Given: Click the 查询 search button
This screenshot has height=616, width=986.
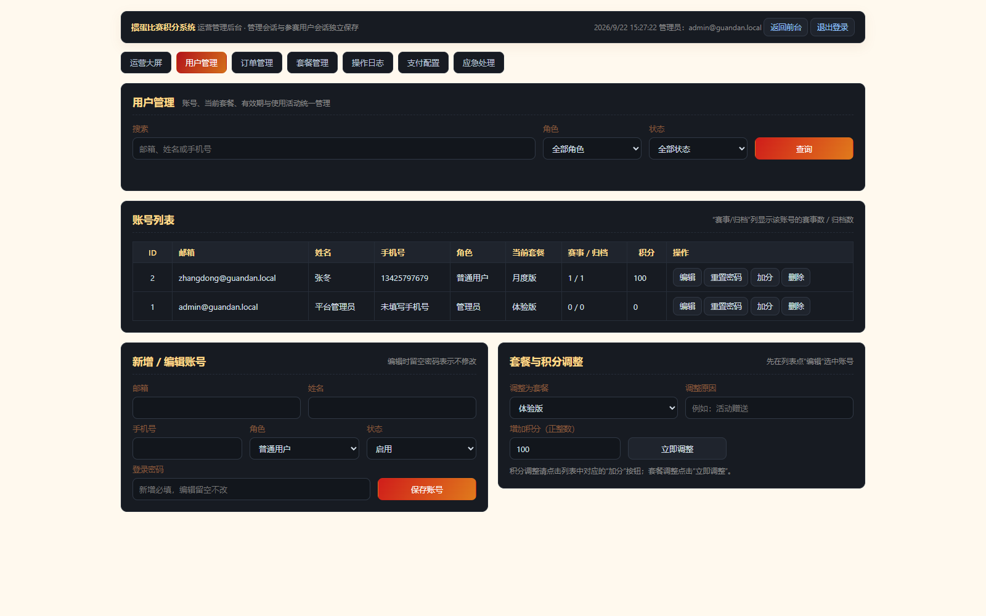Looking at the screenshot, I should click(x=804, y=148).
